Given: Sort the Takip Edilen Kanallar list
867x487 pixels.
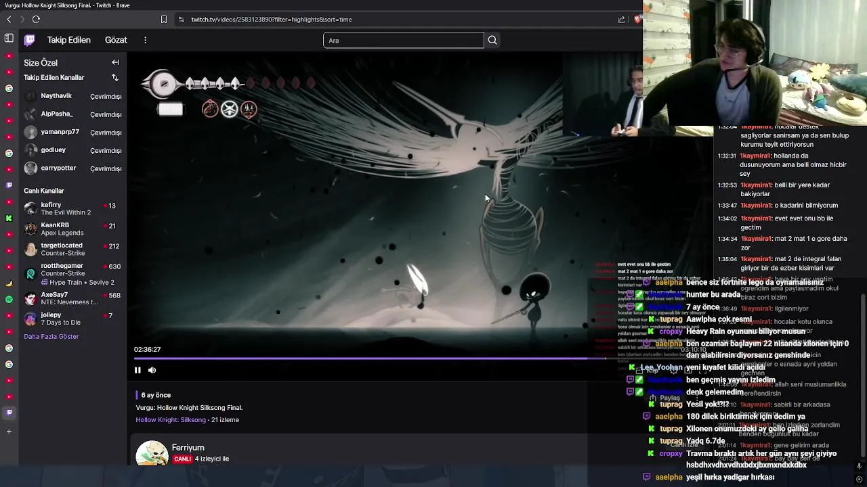Looking at the screenshot, I should pos(114,78).
